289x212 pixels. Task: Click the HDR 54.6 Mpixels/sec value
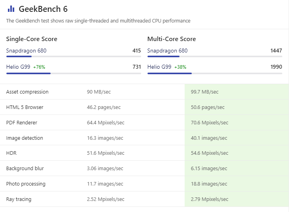210,153
